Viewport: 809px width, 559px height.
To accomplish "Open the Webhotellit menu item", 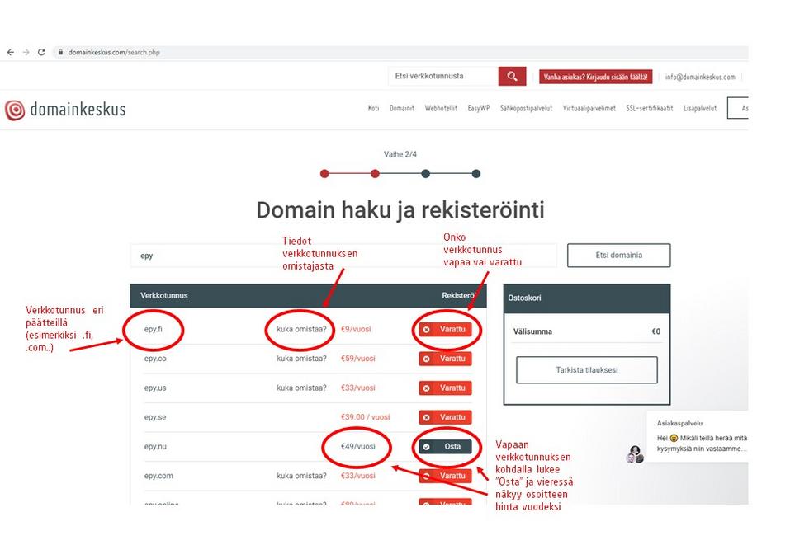I will (441, 109).
